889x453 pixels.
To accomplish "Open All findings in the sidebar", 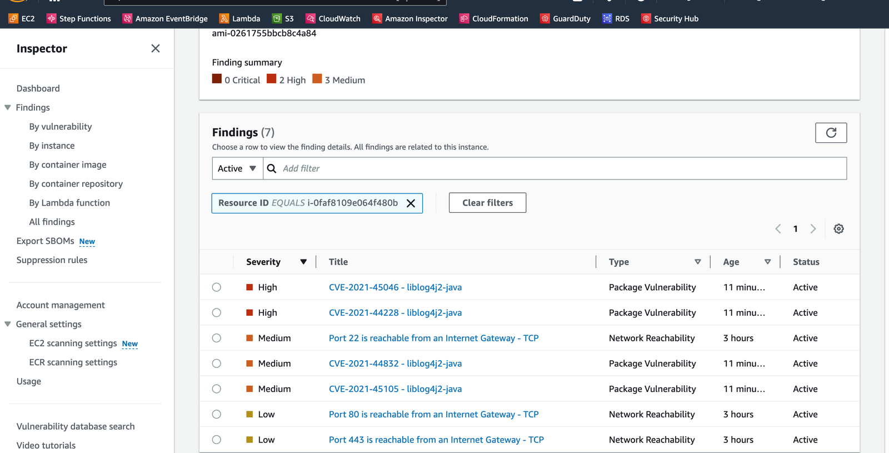I will 52,222.
